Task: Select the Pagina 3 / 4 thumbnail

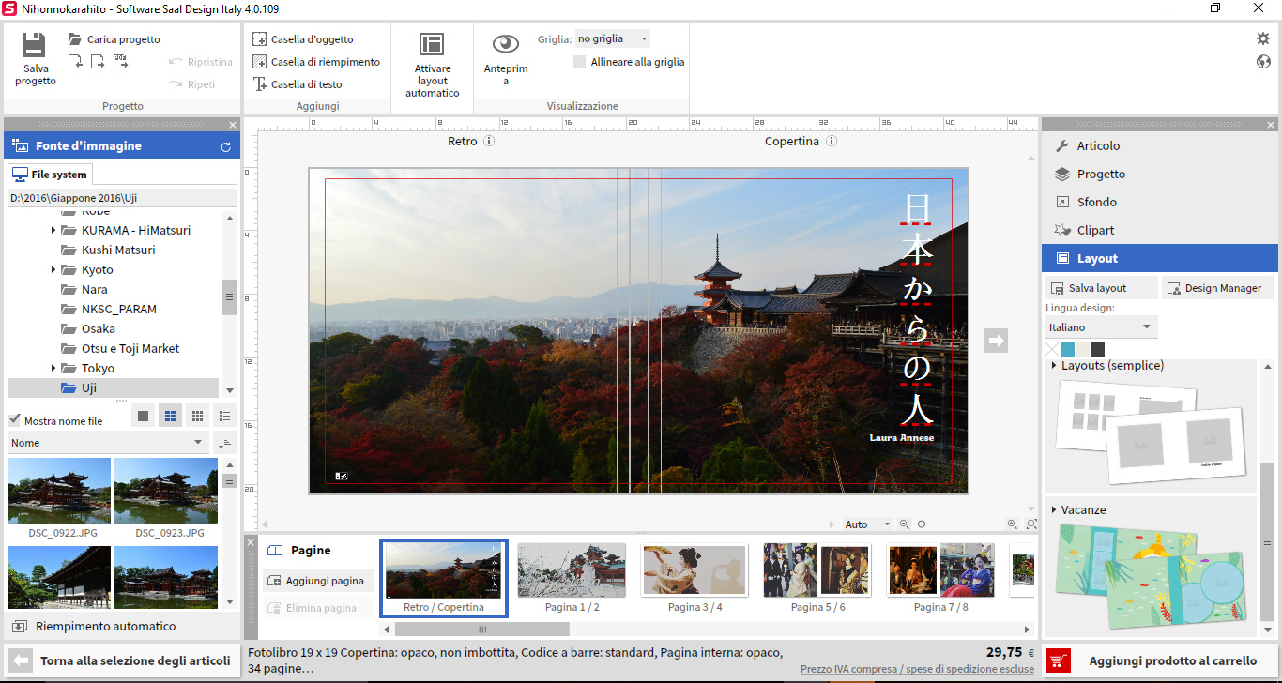Action: coord(694,570)
